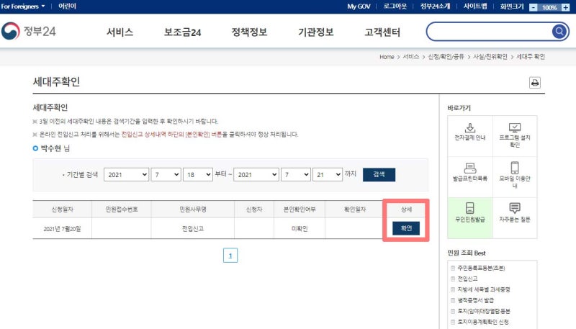Open the 정책정보 menu
576x329 pixels.
(x=249, y=32)
